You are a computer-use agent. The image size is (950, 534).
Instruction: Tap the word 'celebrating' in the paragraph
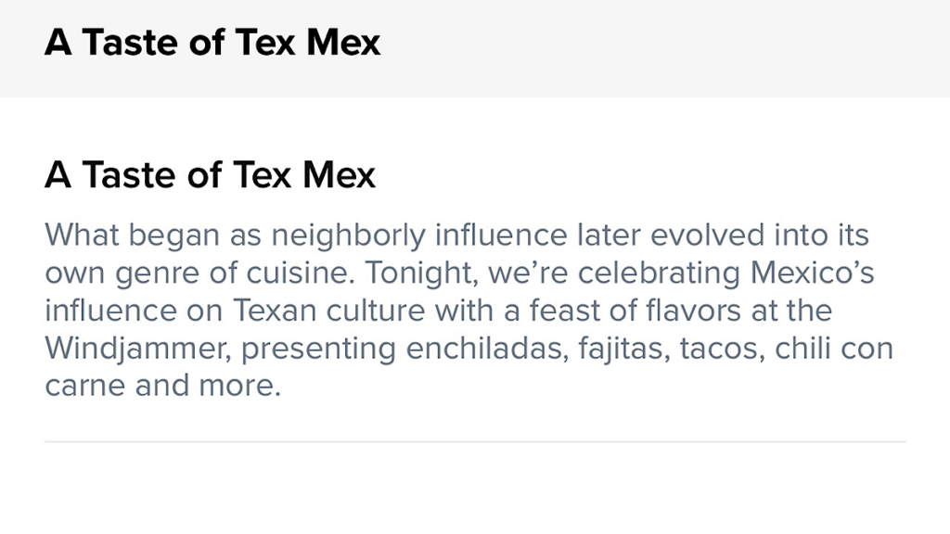click(660, 273)
